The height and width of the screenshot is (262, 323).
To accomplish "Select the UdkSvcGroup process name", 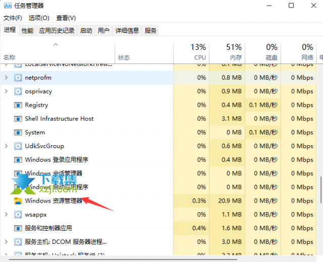I will (44, 146).
